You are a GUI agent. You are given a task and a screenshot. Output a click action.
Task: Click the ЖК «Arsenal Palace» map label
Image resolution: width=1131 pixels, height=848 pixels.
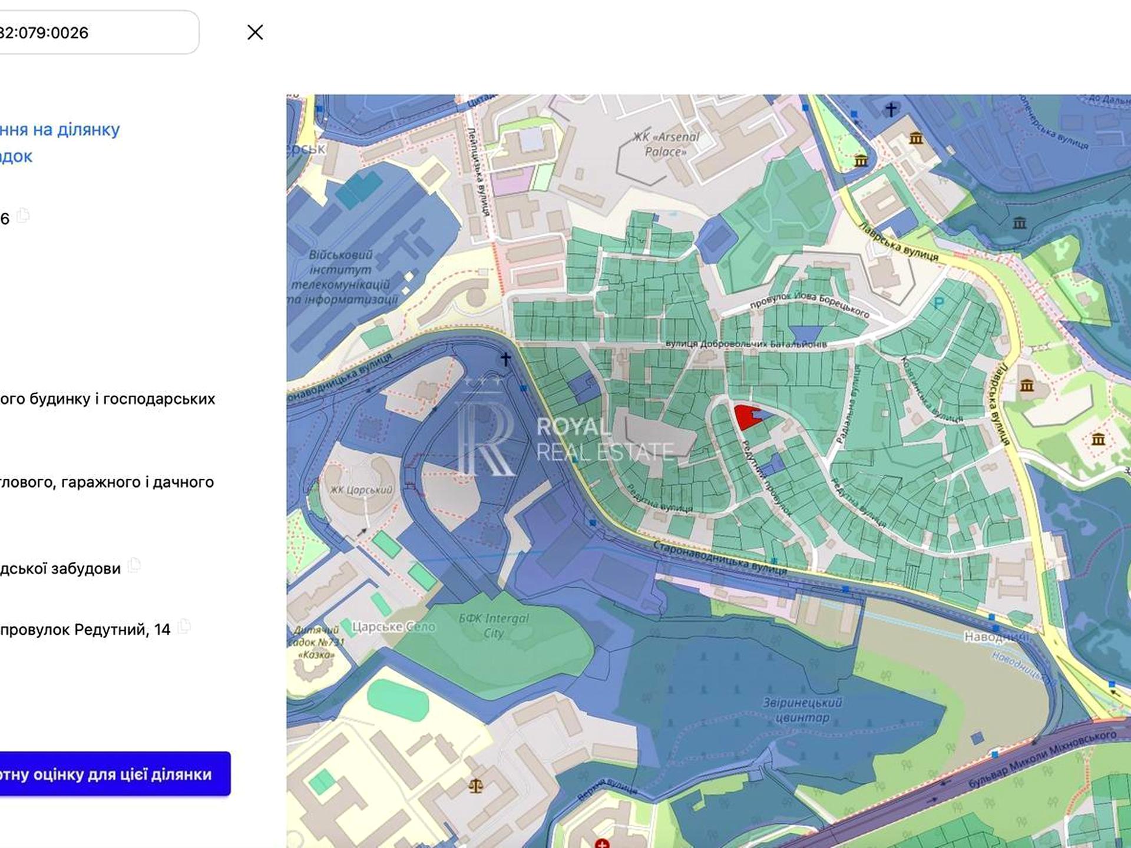click(x=666, y=144)
